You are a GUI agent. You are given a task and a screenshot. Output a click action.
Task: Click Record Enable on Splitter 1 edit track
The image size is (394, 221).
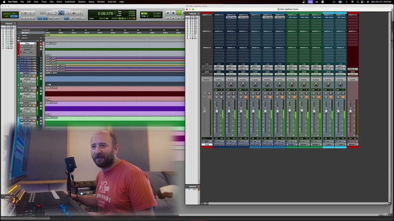click(x=22, y=76)
